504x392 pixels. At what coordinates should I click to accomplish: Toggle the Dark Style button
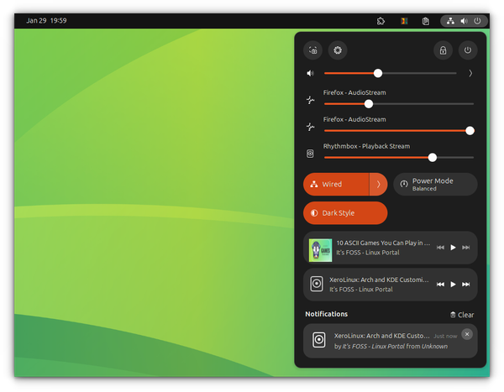coord(345,213)
